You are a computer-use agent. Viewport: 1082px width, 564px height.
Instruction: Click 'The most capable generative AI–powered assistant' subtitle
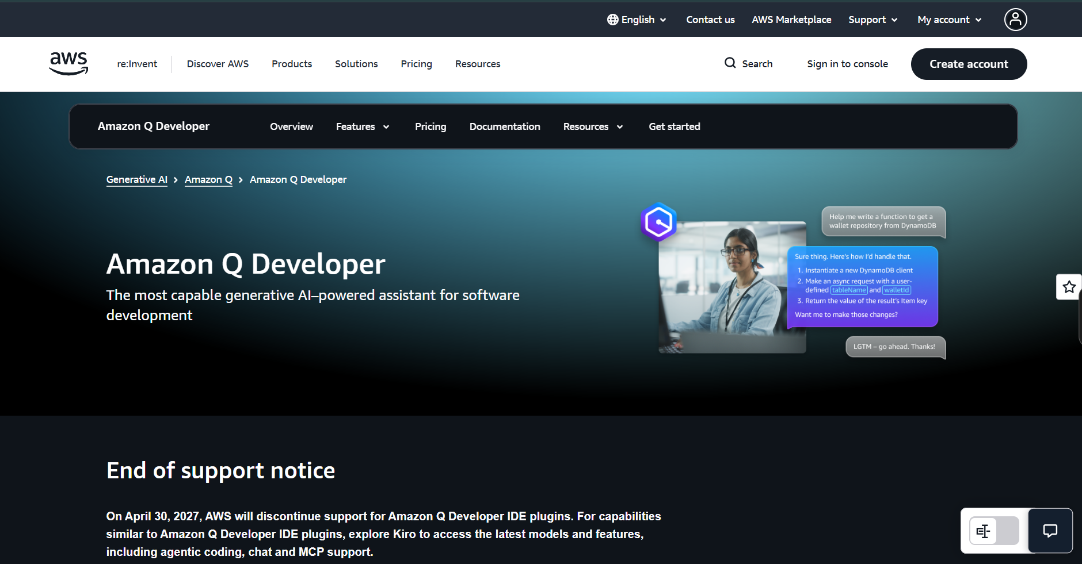[x=313, y=305]
